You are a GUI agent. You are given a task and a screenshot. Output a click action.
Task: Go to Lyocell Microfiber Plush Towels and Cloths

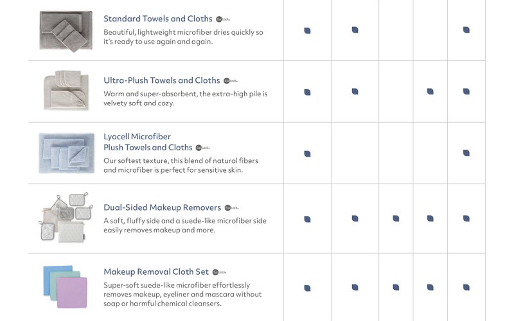click(148, 143)
